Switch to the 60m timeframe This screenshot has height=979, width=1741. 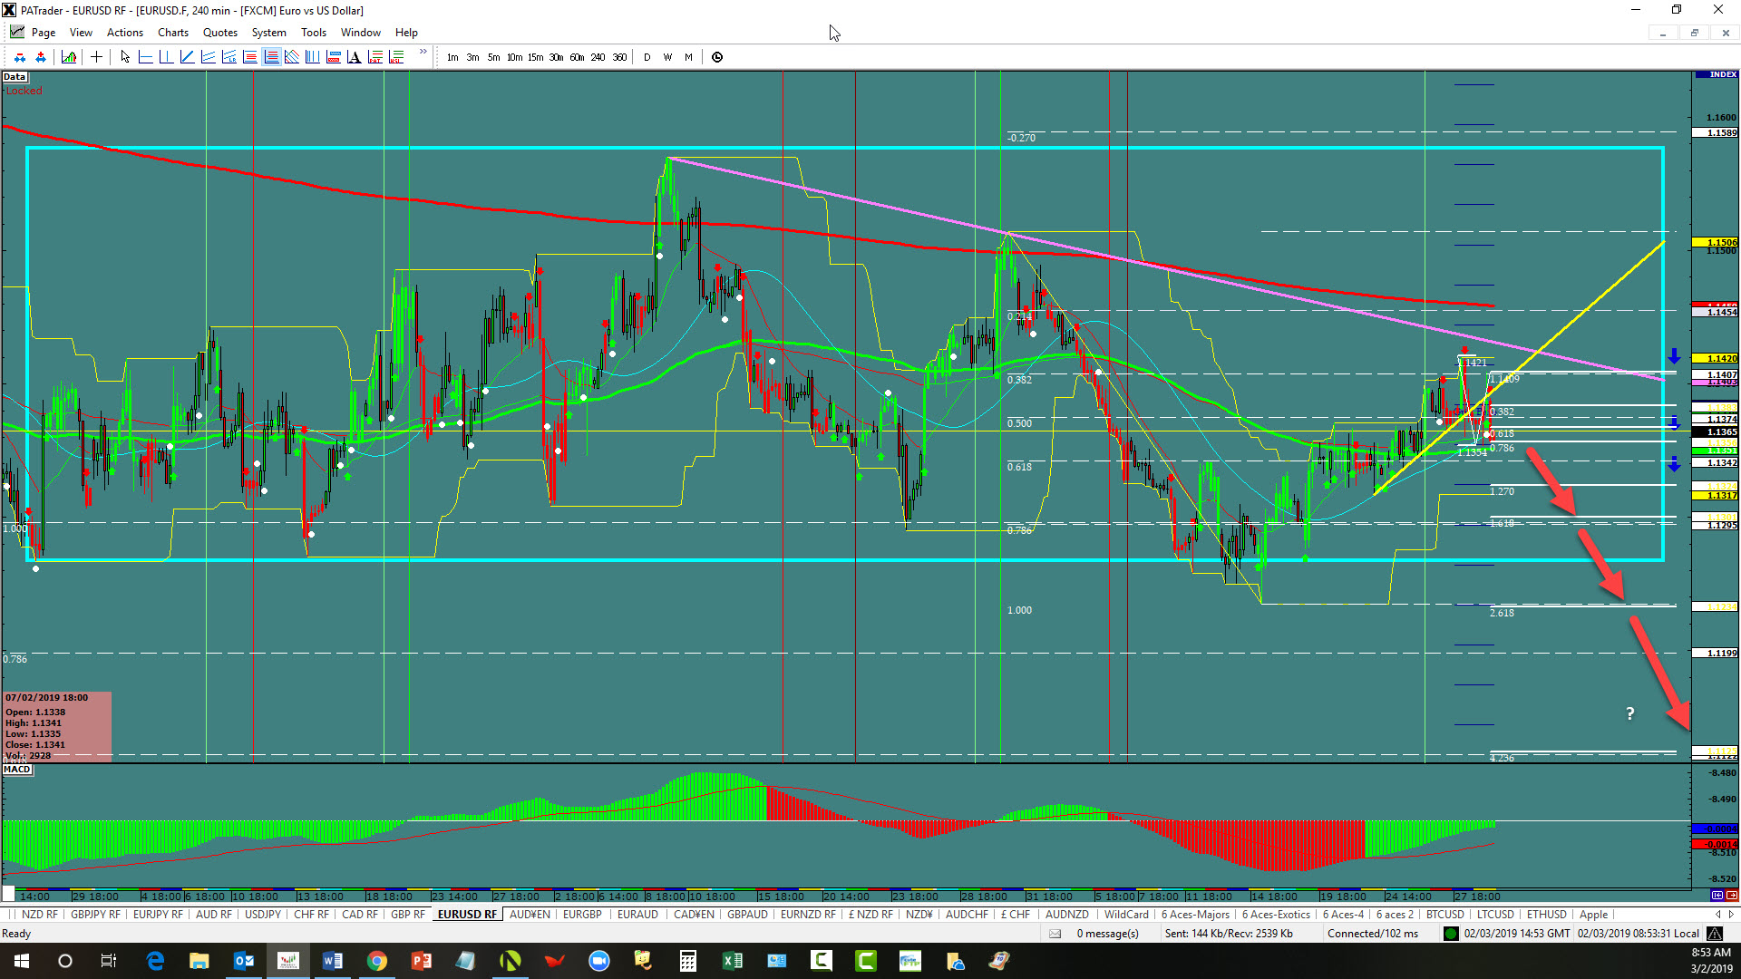(577, 57)
